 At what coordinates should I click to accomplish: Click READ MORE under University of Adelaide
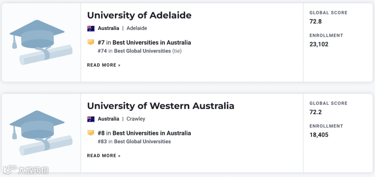(x=104, y=65)
